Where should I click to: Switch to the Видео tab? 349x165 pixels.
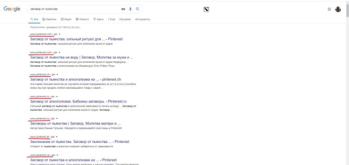(x=66, y=19)
